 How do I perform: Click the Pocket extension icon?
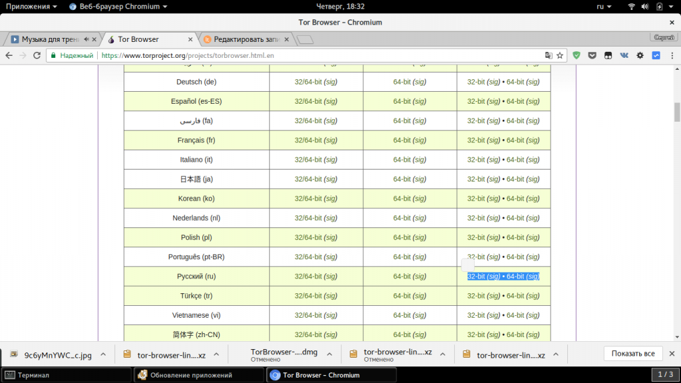(592, 56)
